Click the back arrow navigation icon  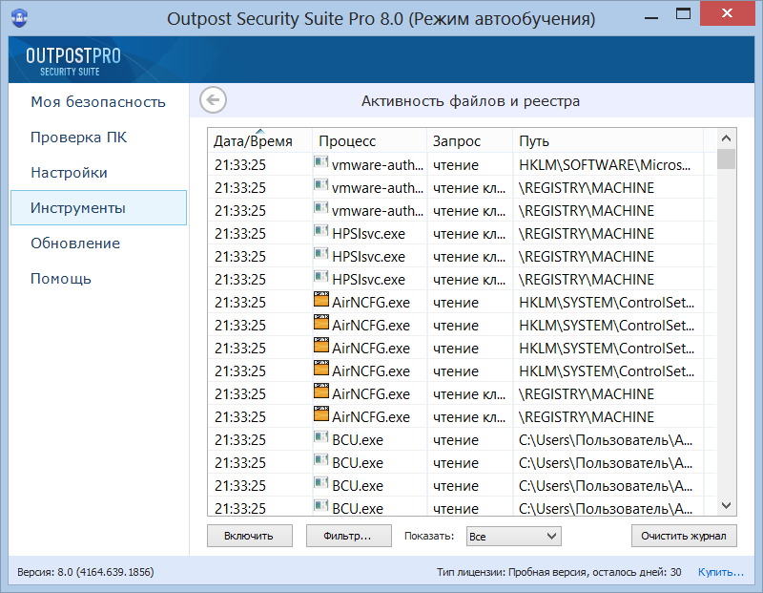(x=214, y=100)
